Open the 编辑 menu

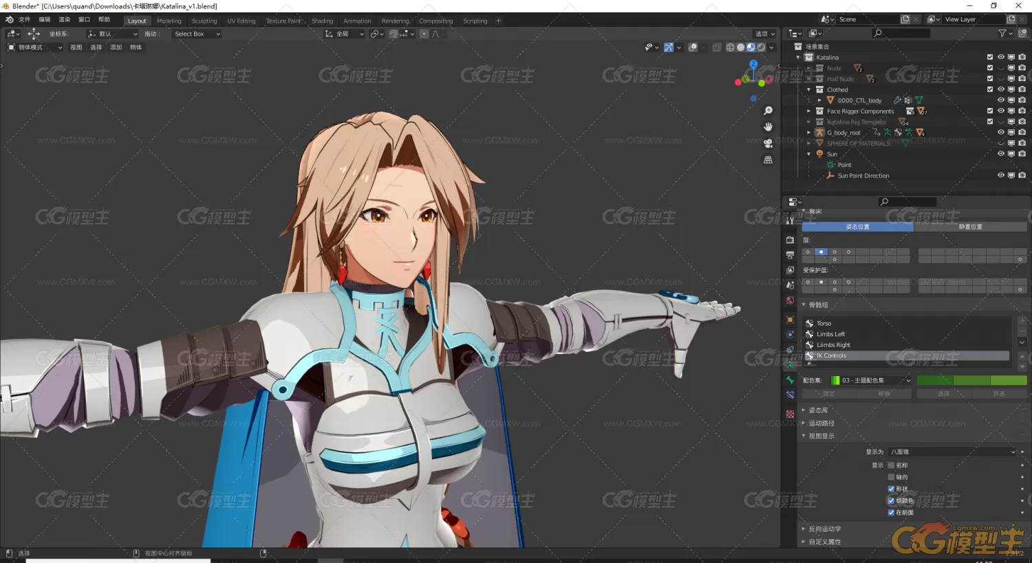point(45,20)
